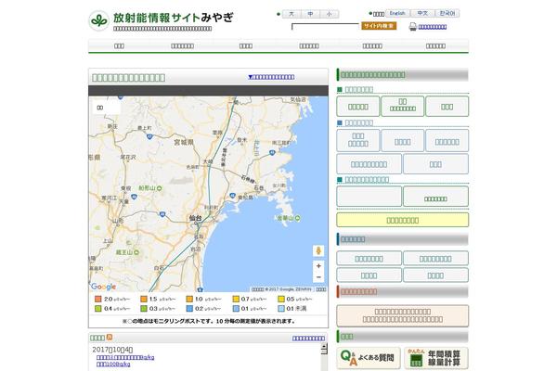This screenshot has height=371, width=557.
Task: Click the white map type box on map
Action: click(106, 108)
